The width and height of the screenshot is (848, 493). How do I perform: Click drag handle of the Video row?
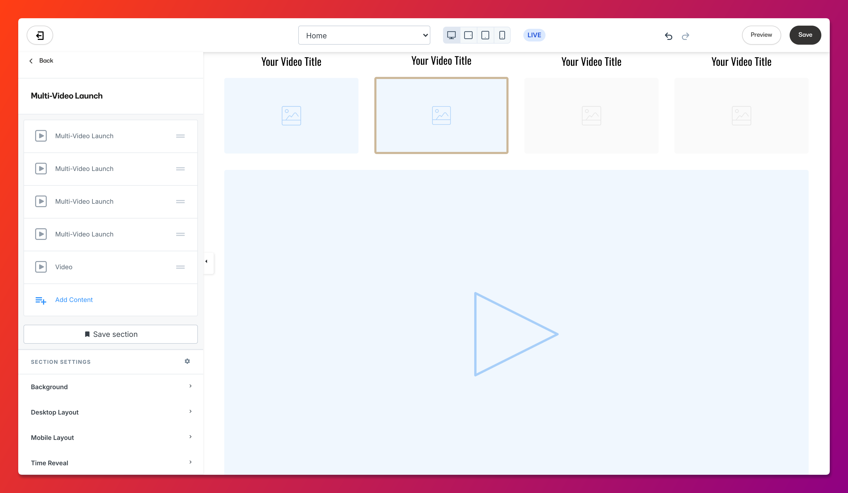pos(180,267)
